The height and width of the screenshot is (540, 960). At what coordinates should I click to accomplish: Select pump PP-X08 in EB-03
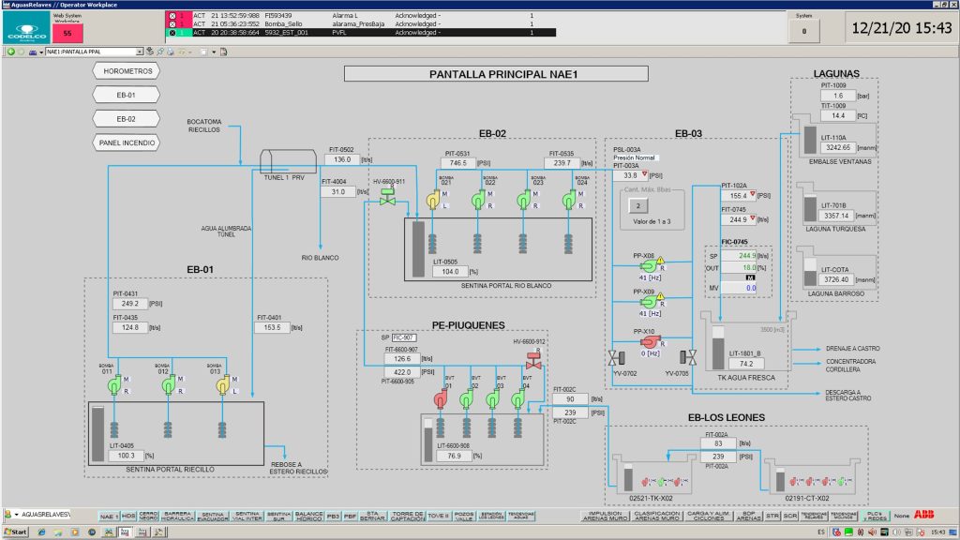click(x=647, y=264)
